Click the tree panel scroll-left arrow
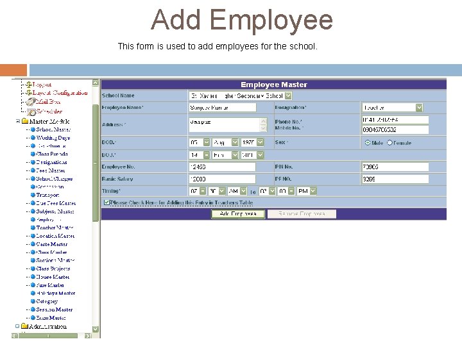The image size is (462, 346). click(x=14, y=336)
